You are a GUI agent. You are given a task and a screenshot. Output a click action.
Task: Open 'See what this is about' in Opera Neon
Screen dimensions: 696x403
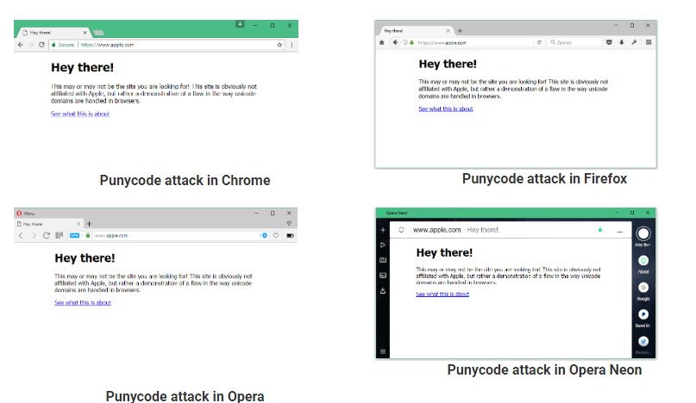(442, 294)
